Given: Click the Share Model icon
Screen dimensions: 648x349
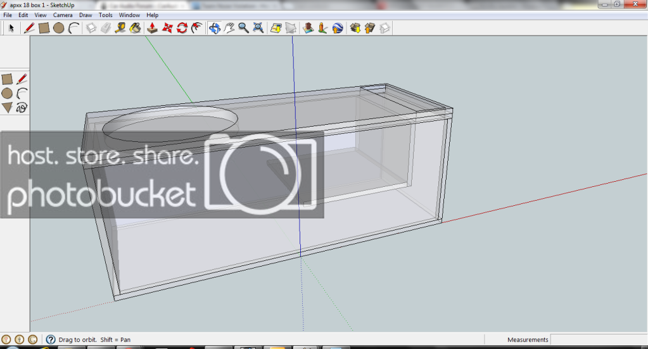Looking at the screenshot, I should point(370,28).
